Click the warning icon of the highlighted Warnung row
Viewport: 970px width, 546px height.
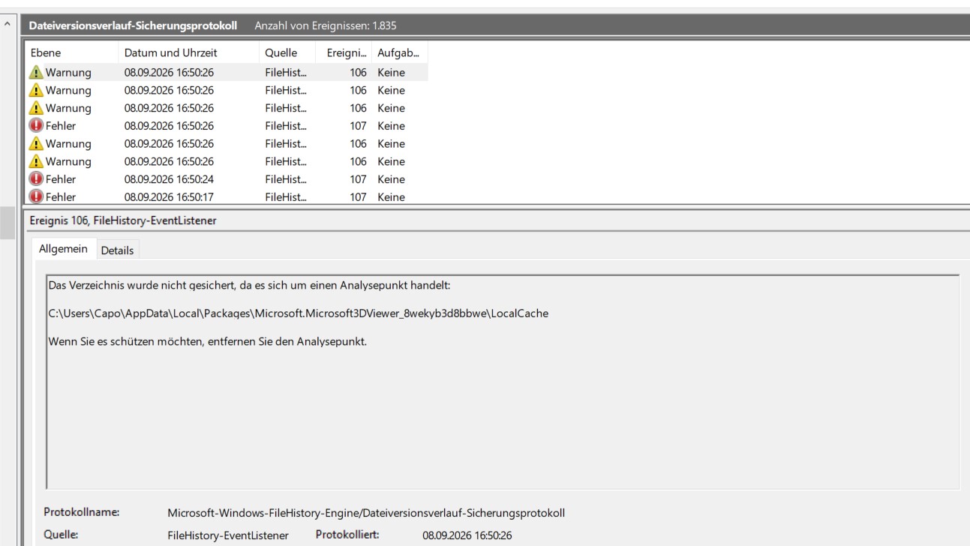(x=36, y=73)
